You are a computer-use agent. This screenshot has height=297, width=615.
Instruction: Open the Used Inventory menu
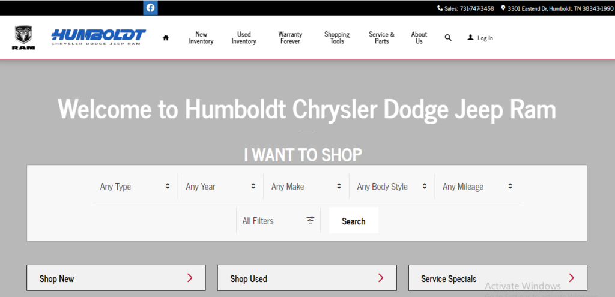(x=244, y=38)
